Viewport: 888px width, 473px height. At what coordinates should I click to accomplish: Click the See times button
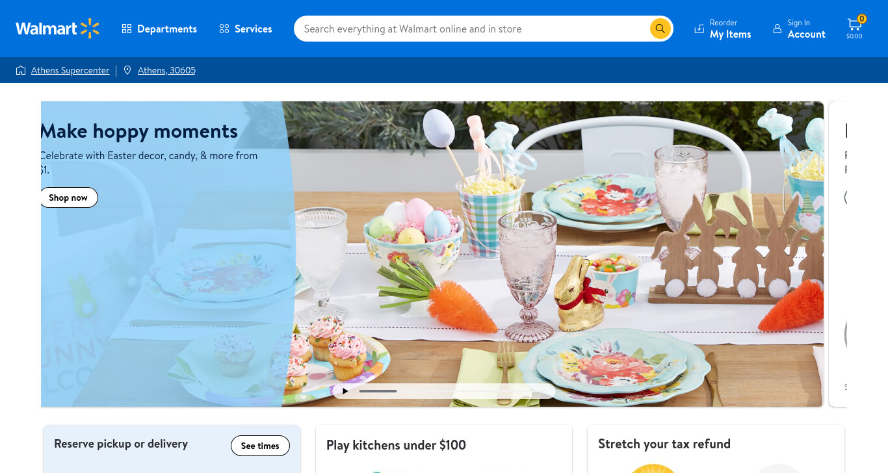[x=260, y=446]
